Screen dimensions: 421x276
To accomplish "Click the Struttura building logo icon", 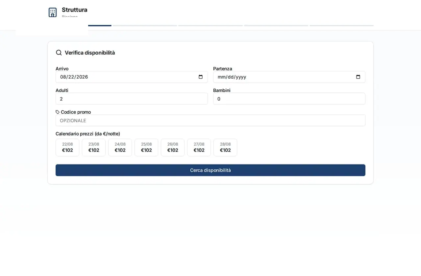I will pyautogui.click(x=53, y=12).
